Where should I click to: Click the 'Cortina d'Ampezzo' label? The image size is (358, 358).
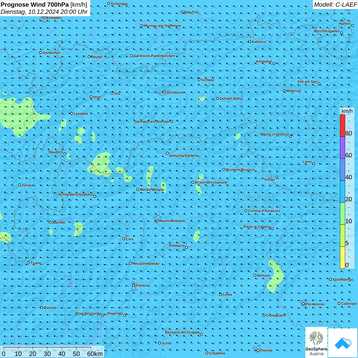click(264, 211)
